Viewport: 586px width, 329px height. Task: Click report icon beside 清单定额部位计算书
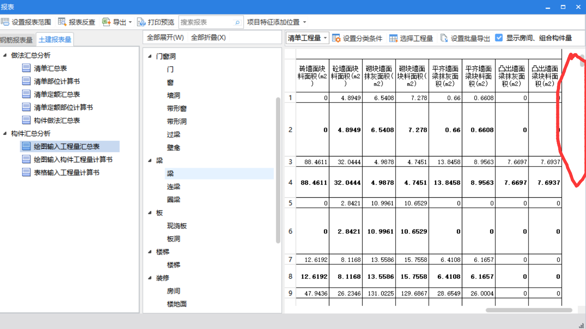point(26,107)
